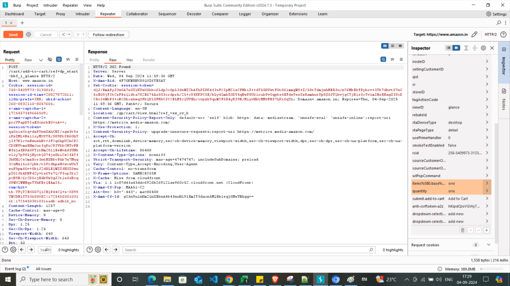Switch to Intruder tab
The height and width of the screenshot is (286, 510).
click(x=83, y=14)
